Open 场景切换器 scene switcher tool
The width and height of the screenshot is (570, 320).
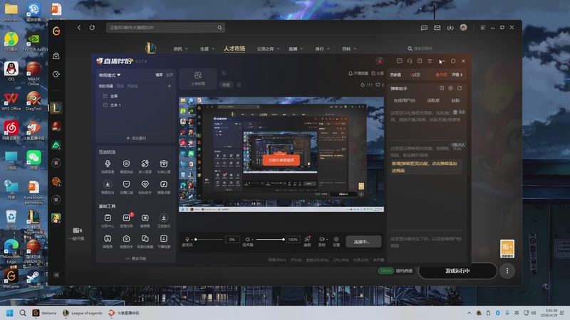point(145,241)
